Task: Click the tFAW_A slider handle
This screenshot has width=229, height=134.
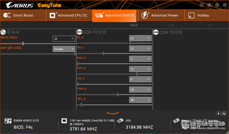Action: (118, 95)
